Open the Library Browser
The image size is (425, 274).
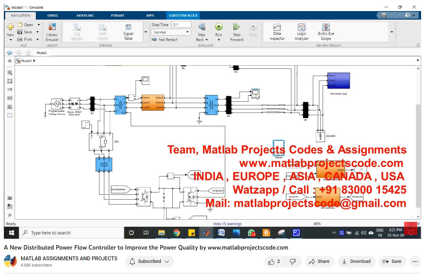(x=52, y=32)
